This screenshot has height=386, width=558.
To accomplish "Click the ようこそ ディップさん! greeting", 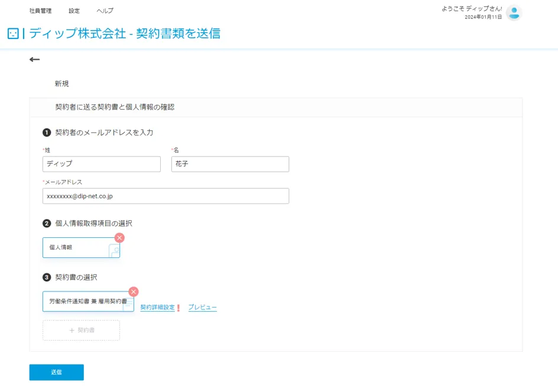I will tap(472, 8).
